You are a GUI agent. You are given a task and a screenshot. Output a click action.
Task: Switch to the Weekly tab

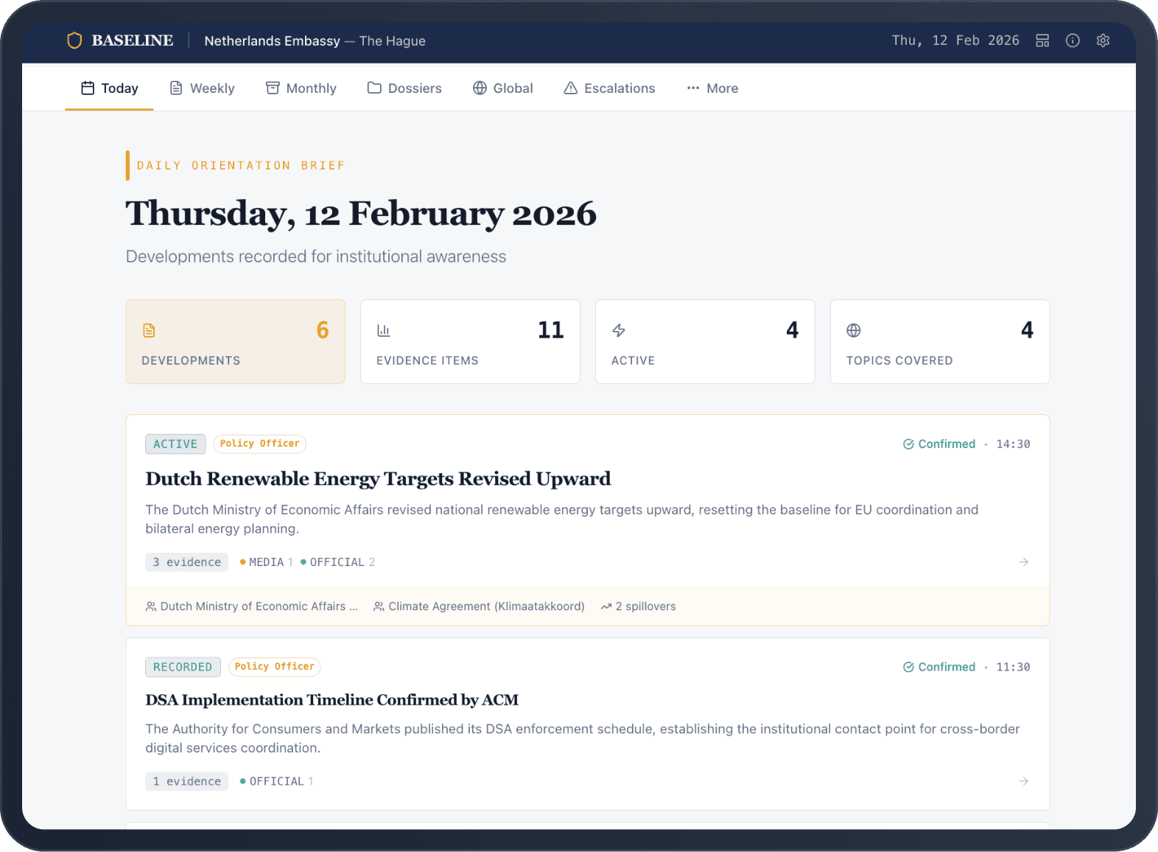202,88
